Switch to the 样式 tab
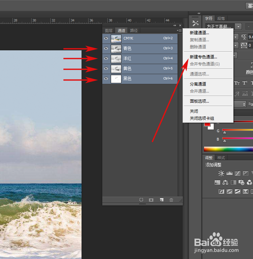This screenshot has height=259, width=253. point(221,158)
